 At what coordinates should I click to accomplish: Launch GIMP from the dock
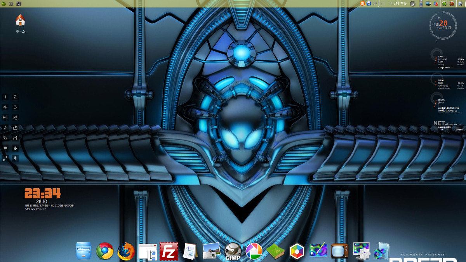(x=233, y=251)
